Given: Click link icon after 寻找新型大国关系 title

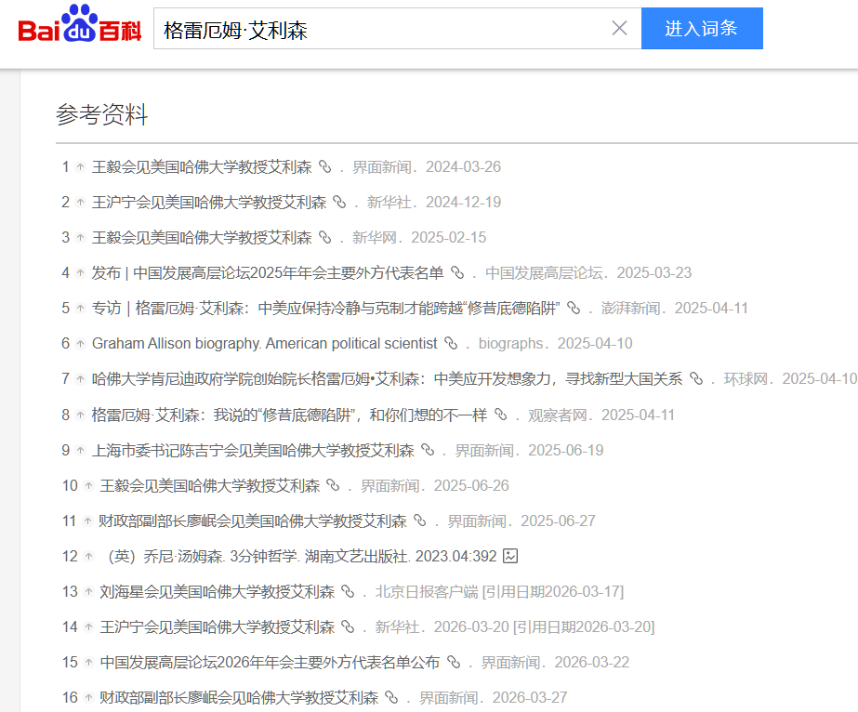Looking at the screenshot, I should point(696,378).
